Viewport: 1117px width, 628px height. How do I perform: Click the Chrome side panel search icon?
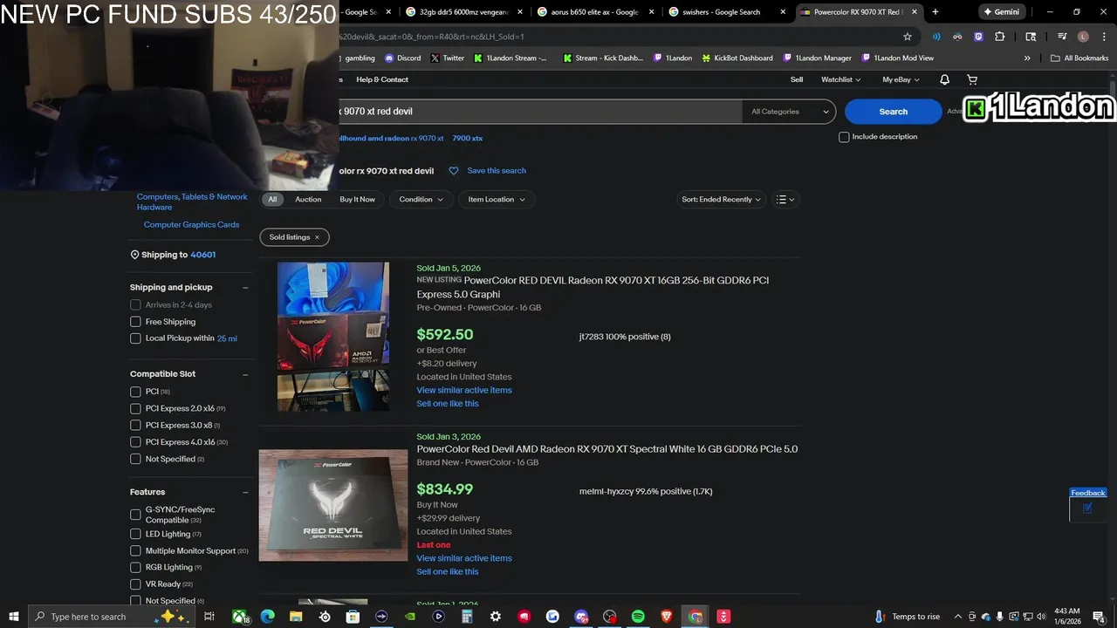pyautogui.click(x=1031, y=37)
